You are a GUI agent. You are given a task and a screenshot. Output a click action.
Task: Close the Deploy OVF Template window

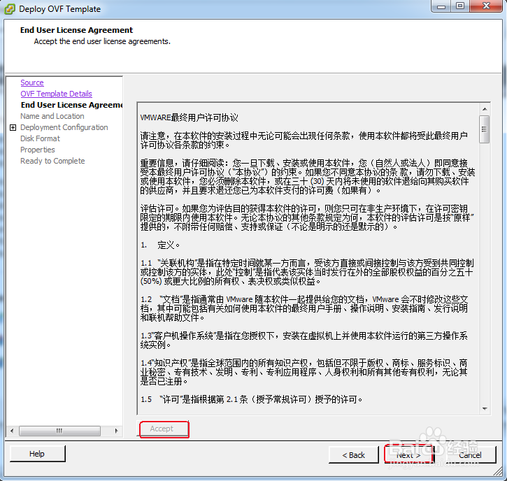(x=486, y=6)
